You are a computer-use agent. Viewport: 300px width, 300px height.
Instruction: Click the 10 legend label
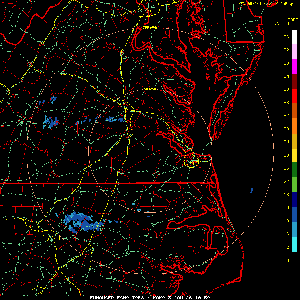[x=286, y=221]
